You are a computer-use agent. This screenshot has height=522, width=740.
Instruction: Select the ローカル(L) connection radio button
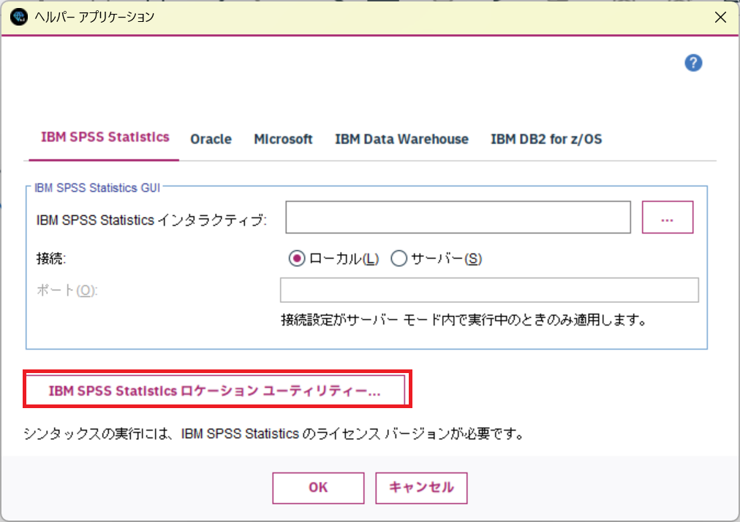pyautogui.click(x=297, y=258)
